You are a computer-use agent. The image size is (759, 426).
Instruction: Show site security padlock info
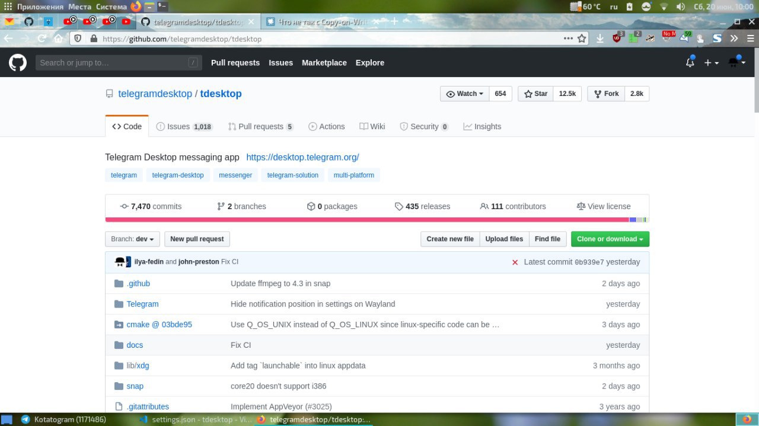(x=93, y=39)
